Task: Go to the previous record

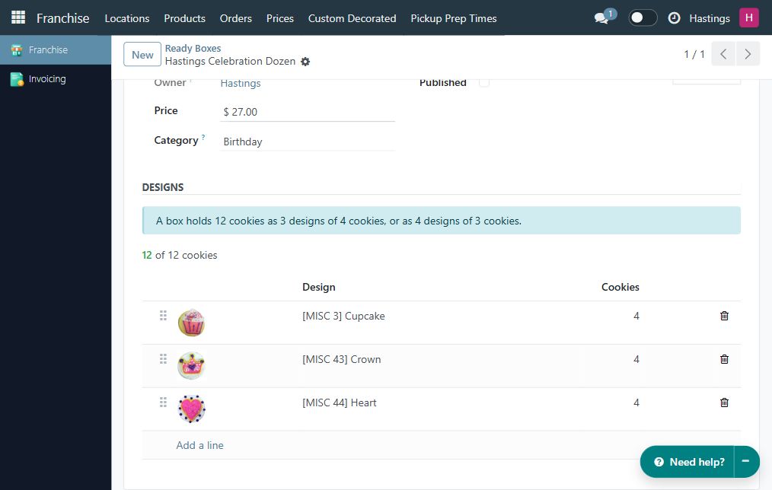Action: (x=723, y=54)
